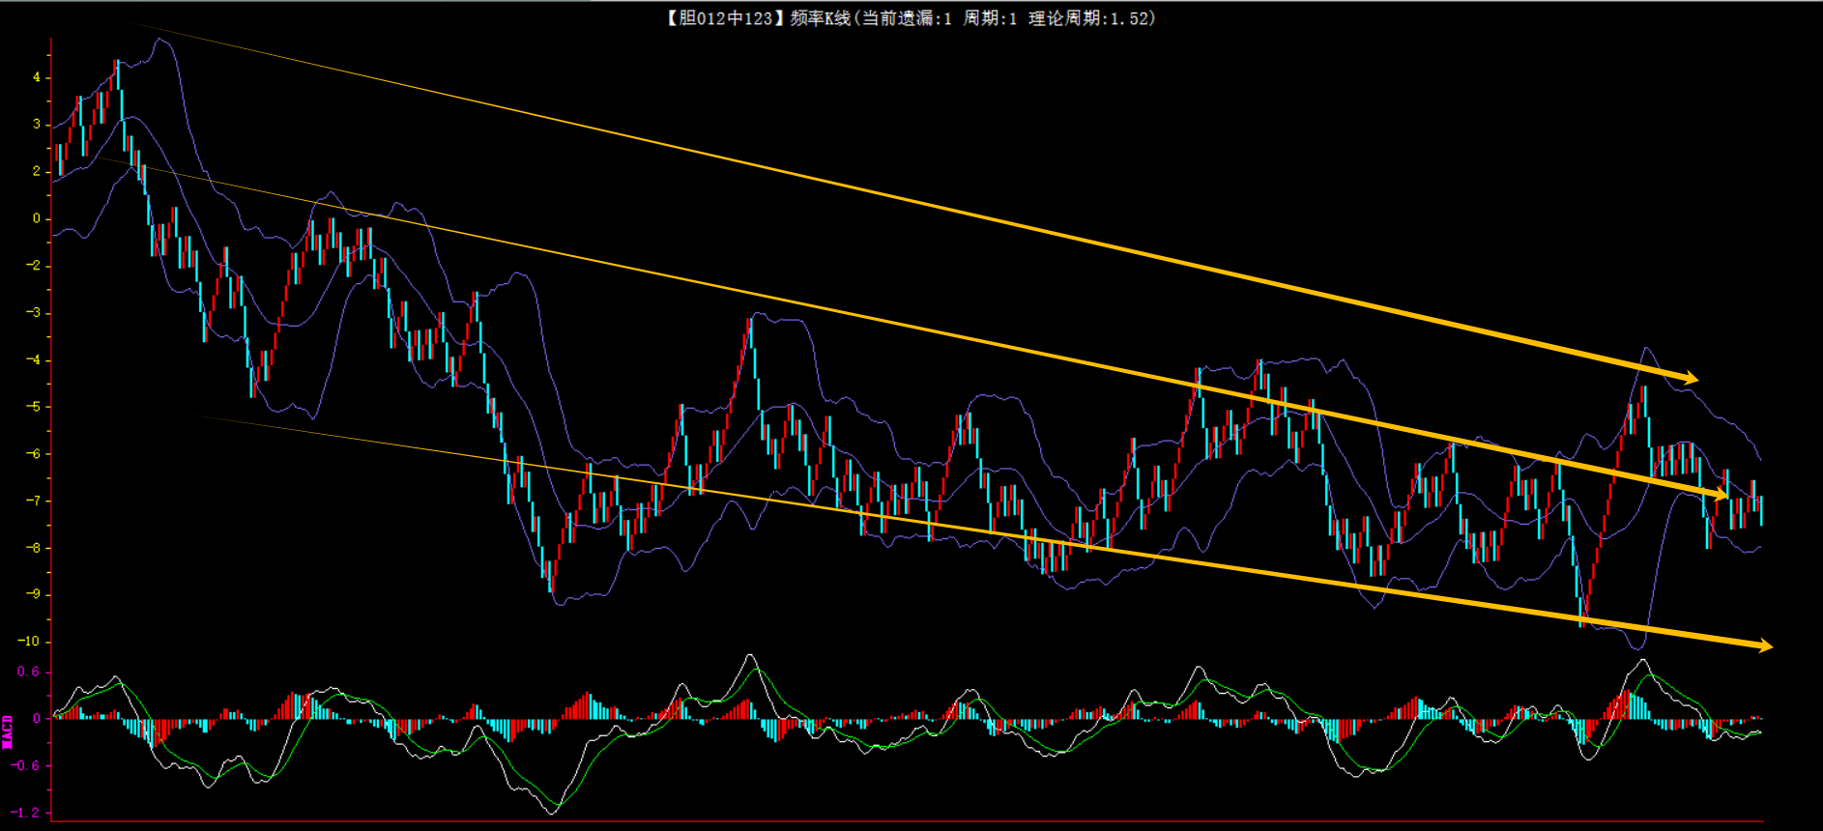Click the price axis label 4
The image size is (1823, 831).
pyautogui.click(x=37, y=77)
